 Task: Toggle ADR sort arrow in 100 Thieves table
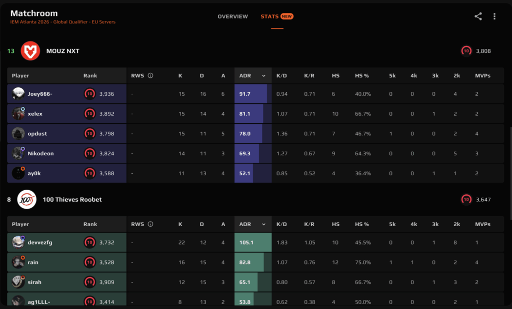pyautogui.click(x=263, y=225)
